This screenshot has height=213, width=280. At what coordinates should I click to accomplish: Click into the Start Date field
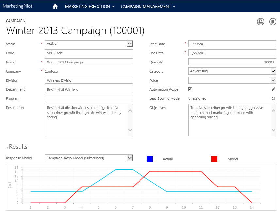232,44
